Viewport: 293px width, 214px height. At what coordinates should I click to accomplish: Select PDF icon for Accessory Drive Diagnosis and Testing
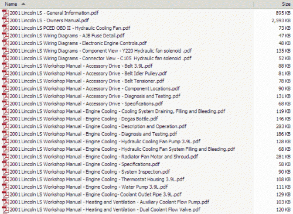coord(5,96)
